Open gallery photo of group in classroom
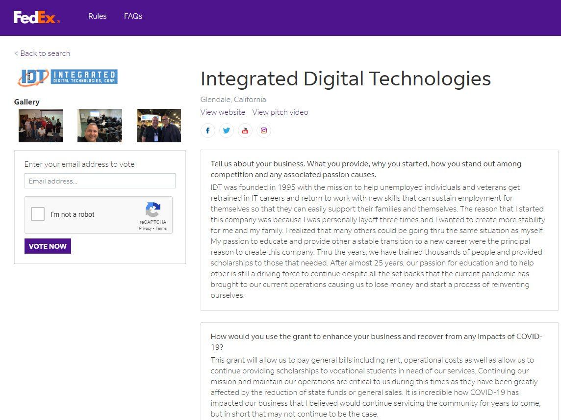The height and width of the screenshot is (420, 561). click(x=41, y=126)
